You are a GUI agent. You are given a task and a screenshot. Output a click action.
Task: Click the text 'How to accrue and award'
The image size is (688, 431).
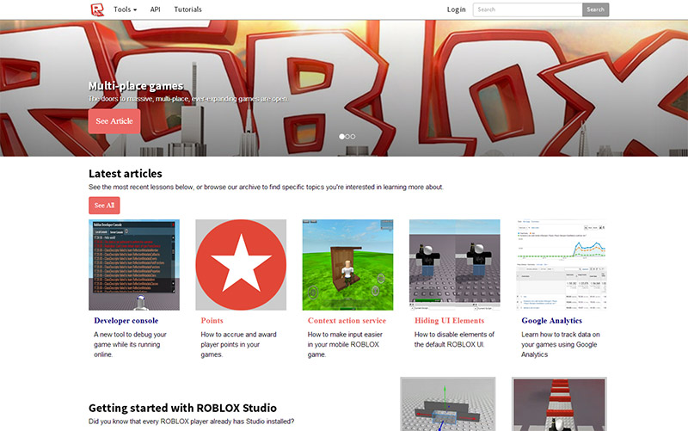click(x=239, y=335)
